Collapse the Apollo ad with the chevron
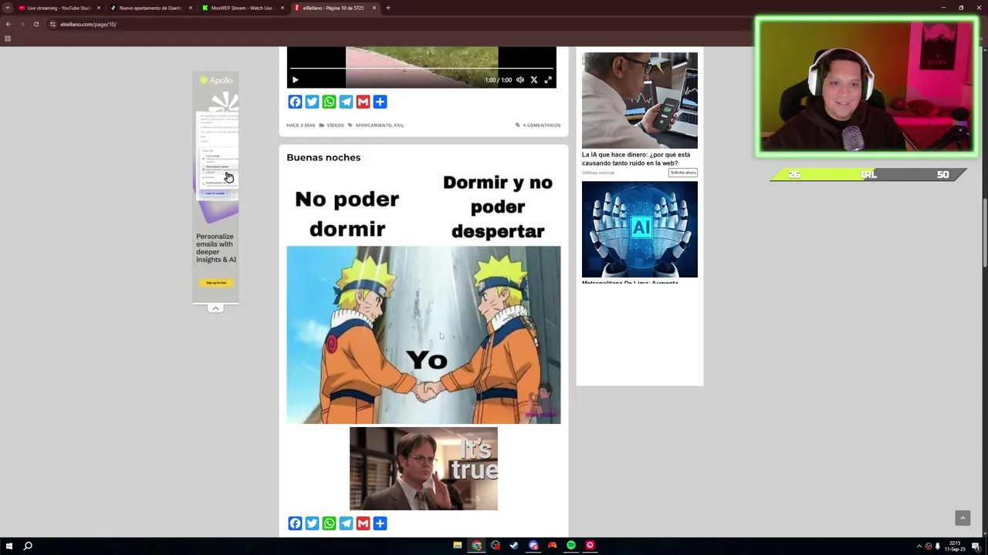988x555 pixels. point(215,308)
